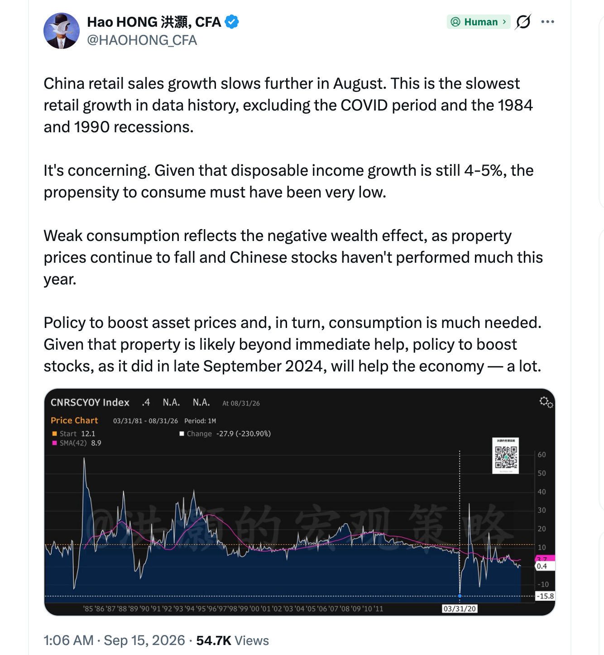Click the CNRSCYOY Index title
The image size is (604, 655).
tap(90, 402)
